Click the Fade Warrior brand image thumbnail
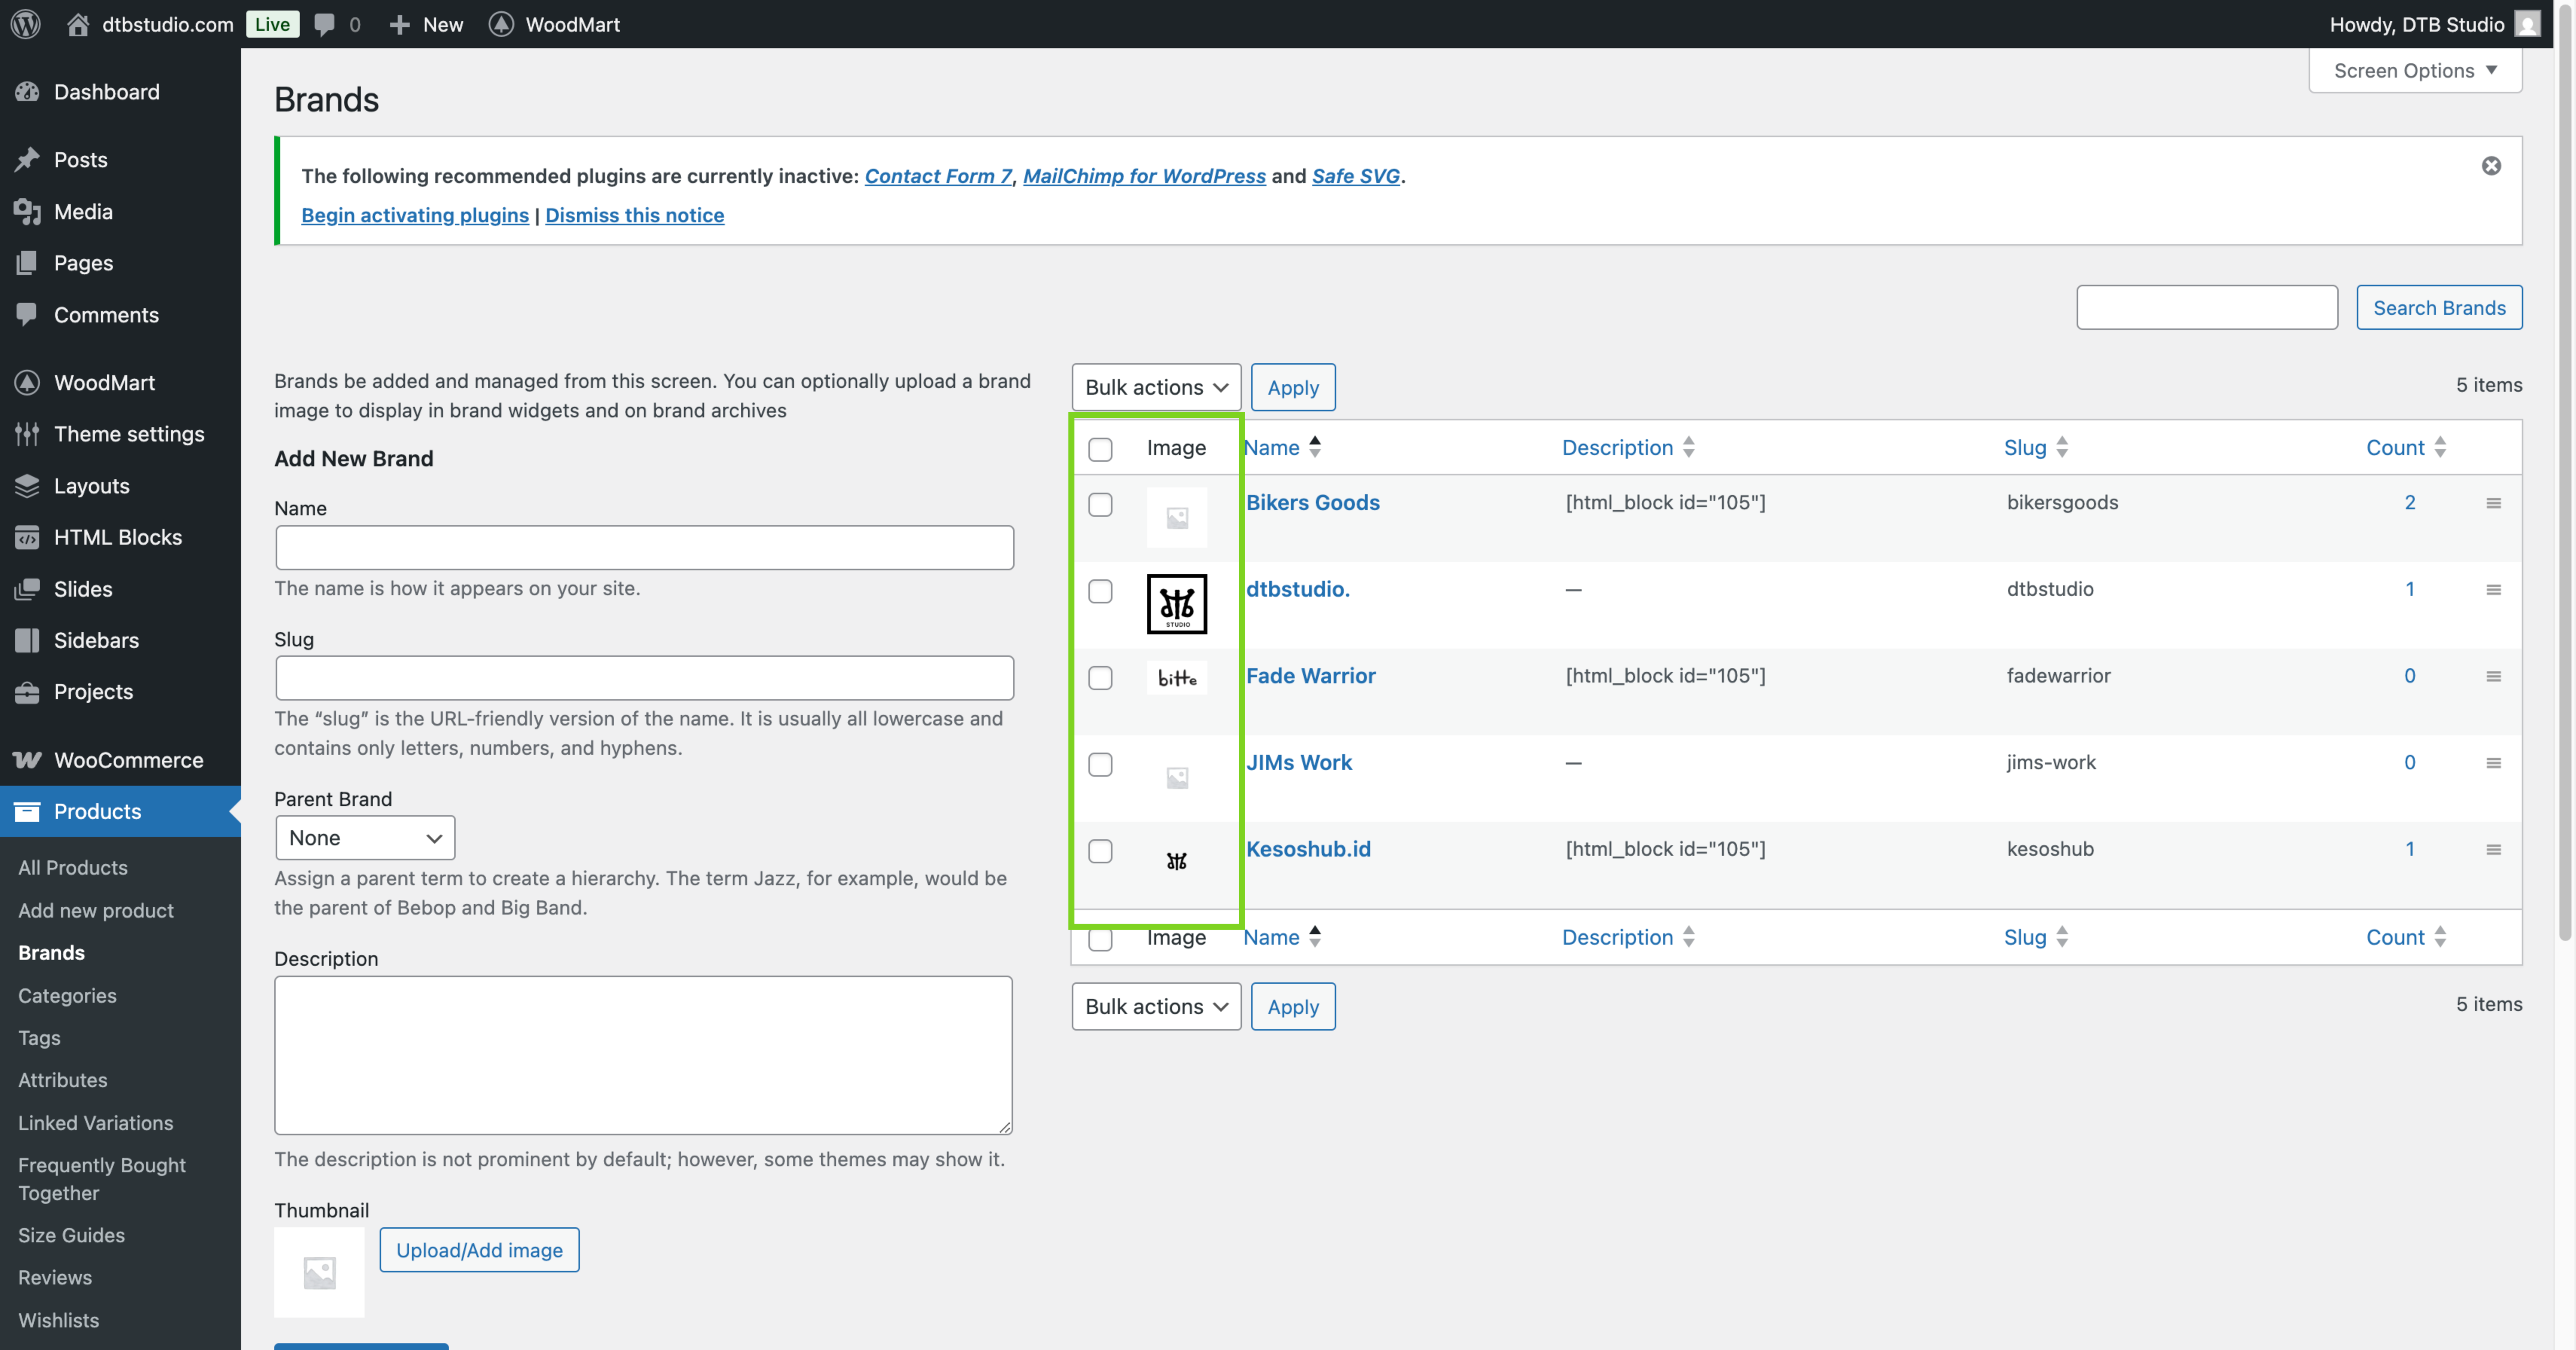Screen dimensions: 2576x1350 pyautogui.click(x=1176, y=678)
